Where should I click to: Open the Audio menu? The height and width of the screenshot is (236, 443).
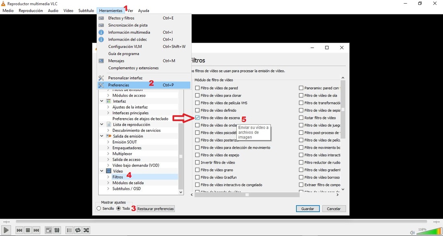(53, 11)
